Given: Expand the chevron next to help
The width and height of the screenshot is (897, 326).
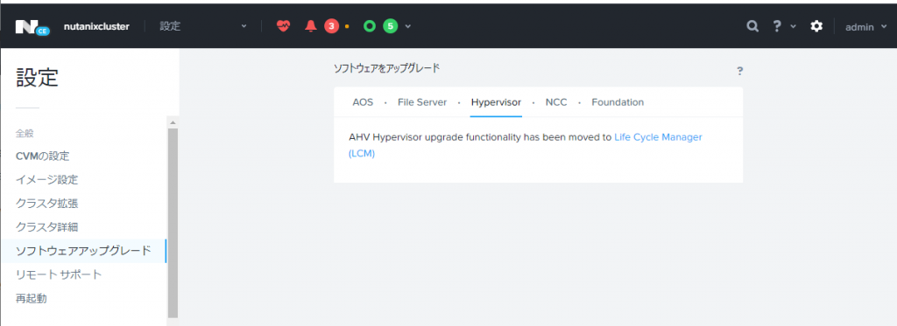Looking at the screenshot, I should [x=793, y=27].
